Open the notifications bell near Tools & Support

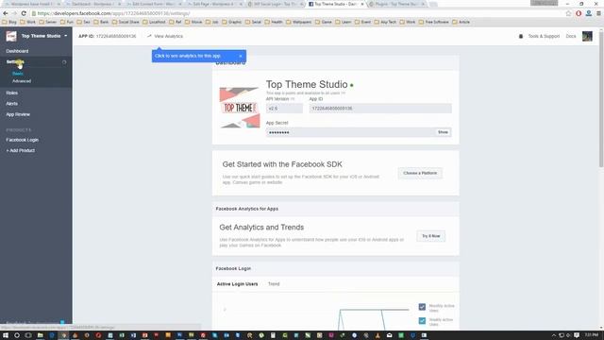pyautogui.click(x=521, y=36)
